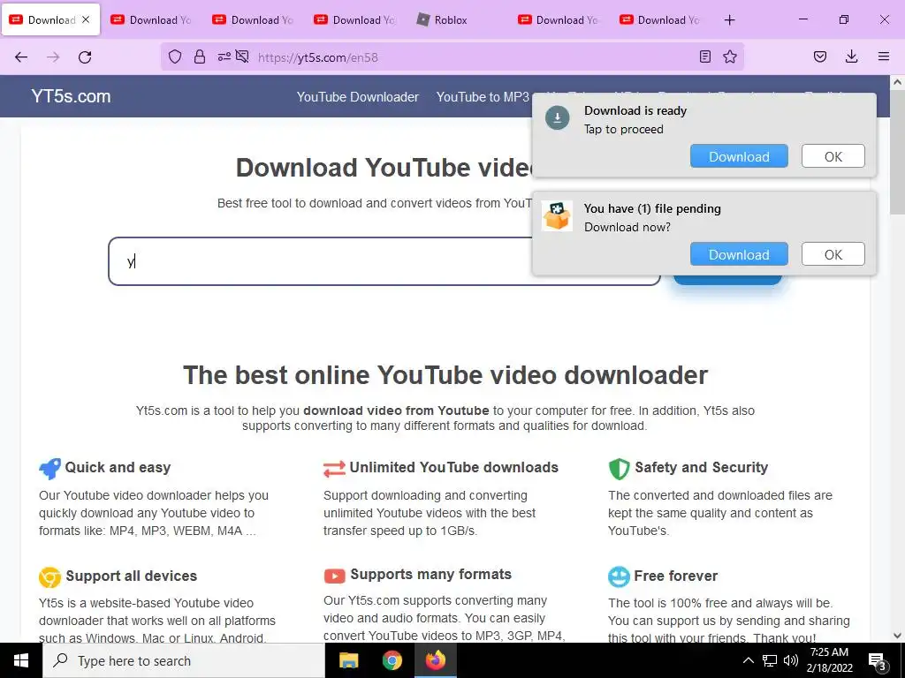Click the volume speaker tray icon

coord(791,660)
